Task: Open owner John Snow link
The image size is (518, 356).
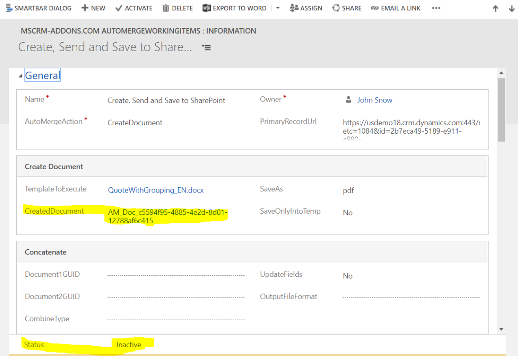Action: tap(375, 100)
